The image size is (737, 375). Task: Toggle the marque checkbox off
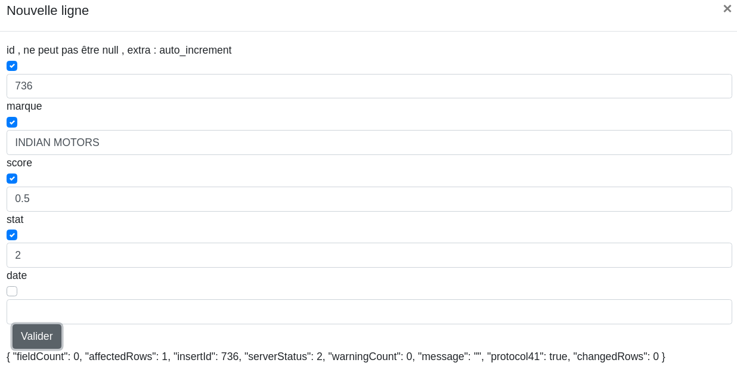tap(12, 122)
